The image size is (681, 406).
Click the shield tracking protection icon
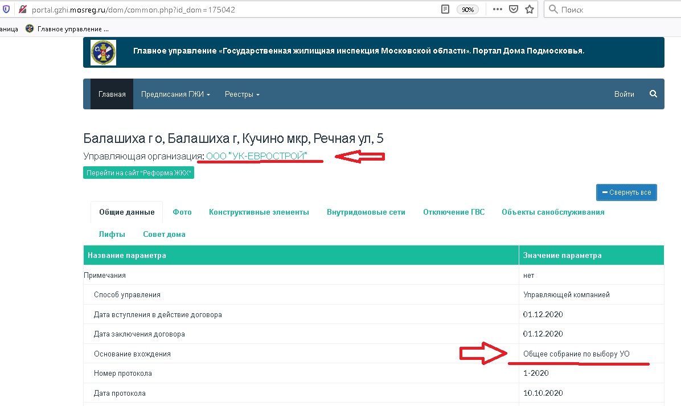click(6, 9)
